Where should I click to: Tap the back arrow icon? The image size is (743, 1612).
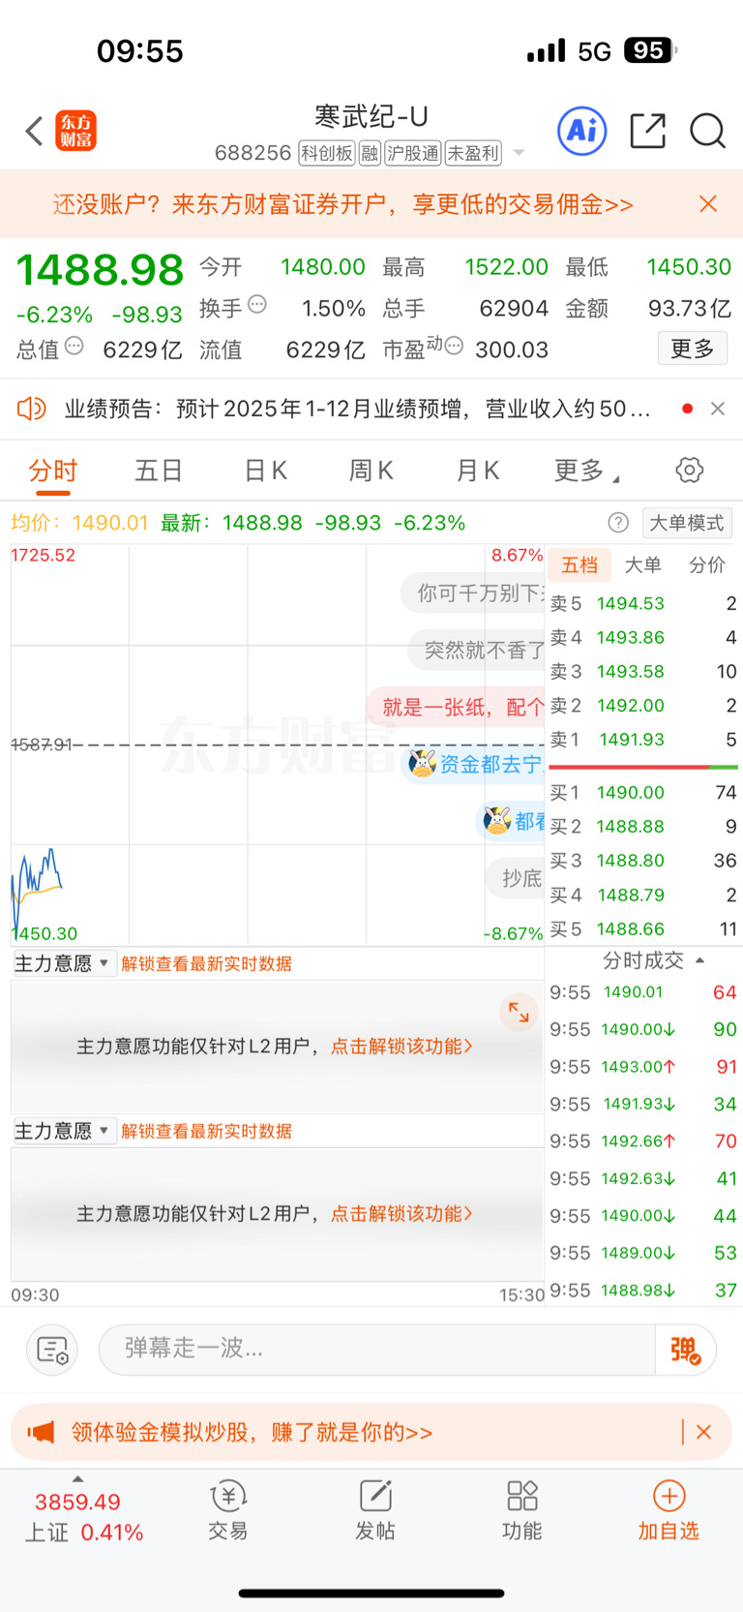pos(34,131)
